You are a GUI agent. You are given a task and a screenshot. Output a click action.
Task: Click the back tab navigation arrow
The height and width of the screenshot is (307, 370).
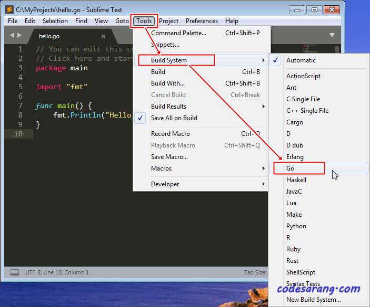click(x=12, y=35)
